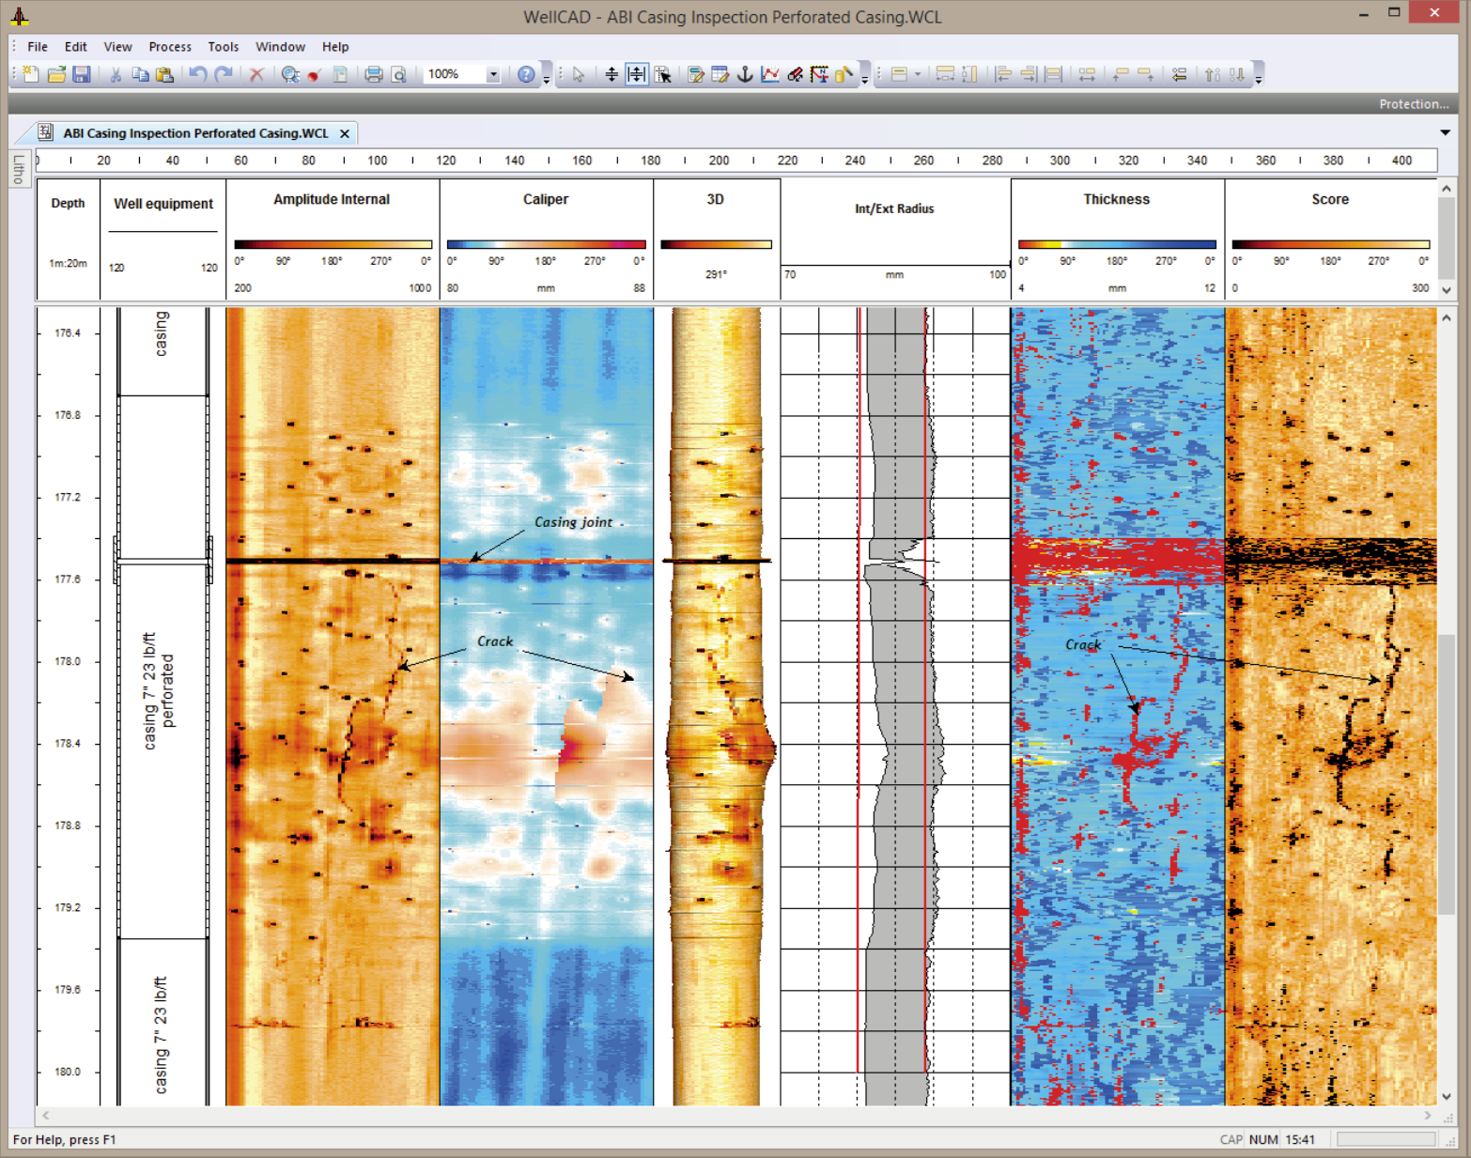Close the ABI Casing Inspection document tab

(x=345, y=133)
